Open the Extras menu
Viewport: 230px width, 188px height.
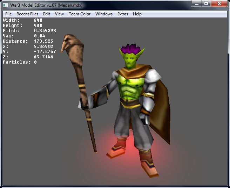coord(123,14)
